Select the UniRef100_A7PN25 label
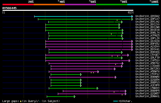 pyautogui.click(x=148, y=36)
